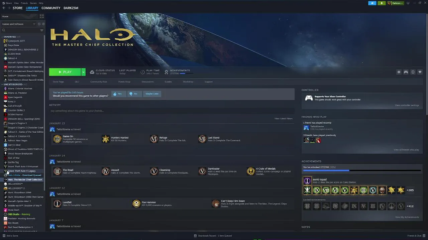This screenshot has width=428, height=240.
Task: Open Cyberpunk 2077 from favorites list
Action: coord(16,41)
